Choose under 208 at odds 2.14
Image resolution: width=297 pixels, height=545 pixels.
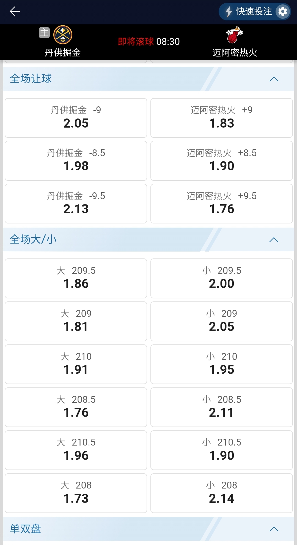222,493
